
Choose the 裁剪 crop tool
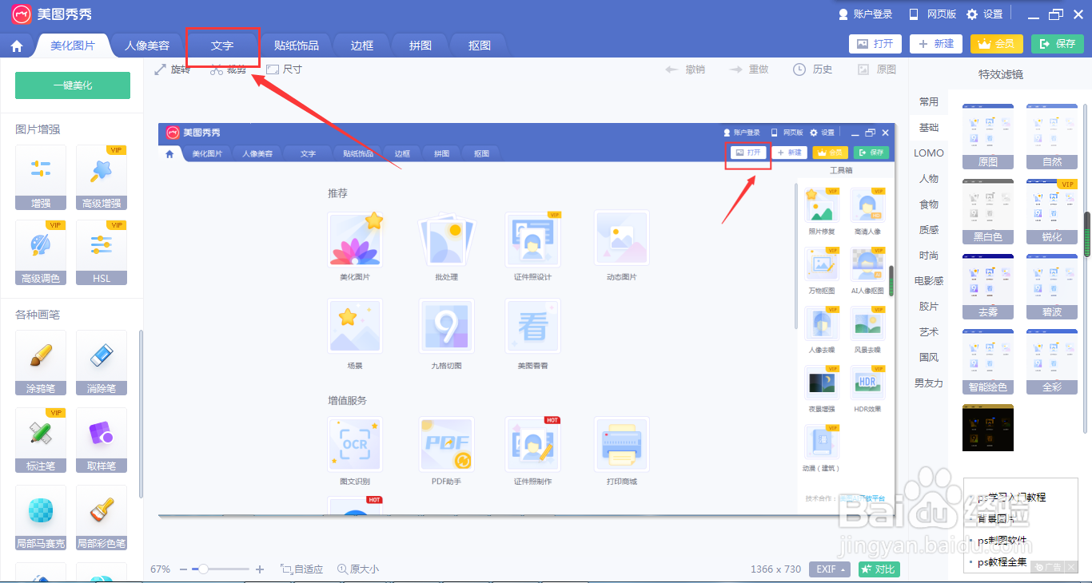click(228, 69)
